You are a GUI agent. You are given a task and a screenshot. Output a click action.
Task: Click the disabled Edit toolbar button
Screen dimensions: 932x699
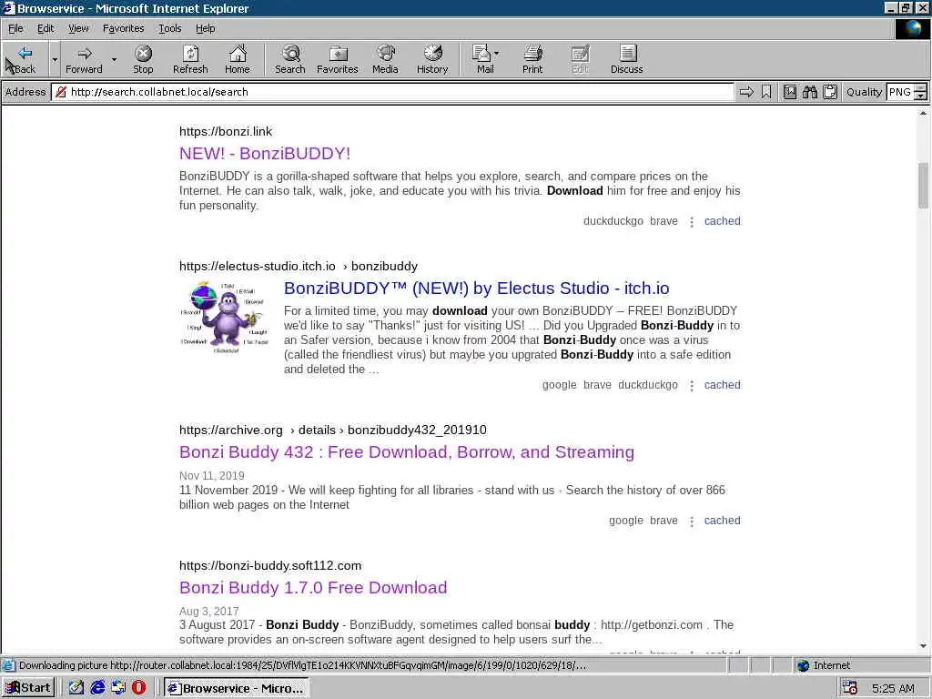[x=580, y=59]
